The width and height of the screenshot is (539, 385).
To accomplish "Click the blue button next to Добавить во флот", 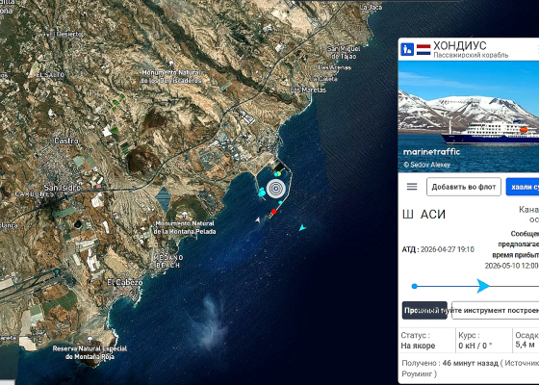I will (x=523, y=187).
